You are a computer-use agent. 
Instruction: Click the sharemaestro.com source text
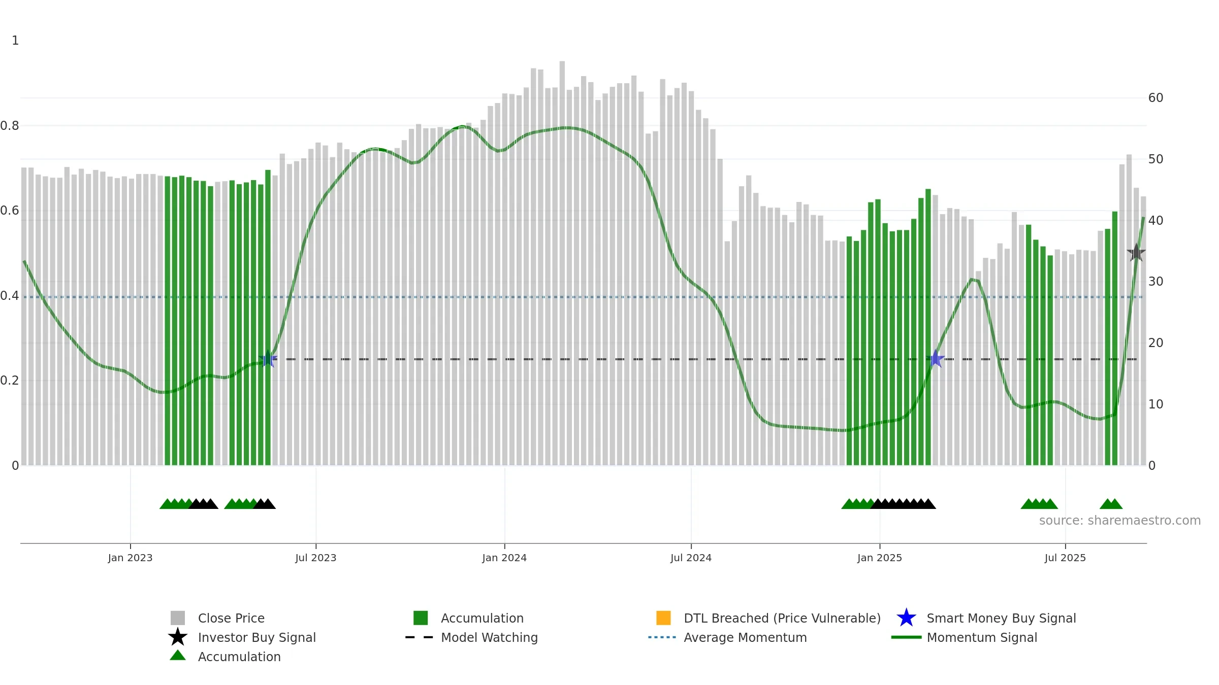coord(1119,521)
